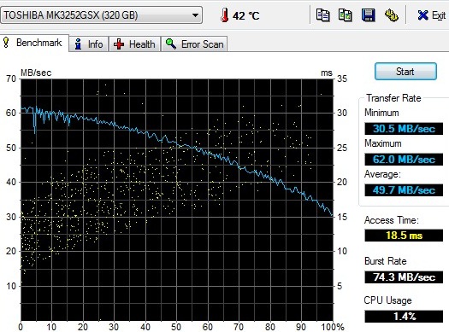Select the Benchmark tab

34,43
